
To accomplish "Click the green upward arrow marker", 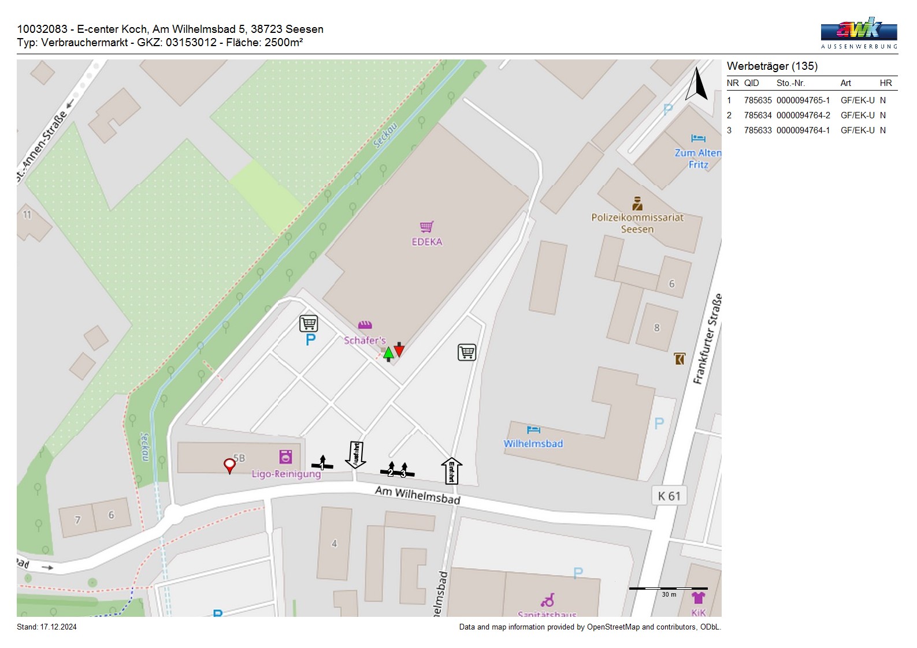I will click(388, 353).
